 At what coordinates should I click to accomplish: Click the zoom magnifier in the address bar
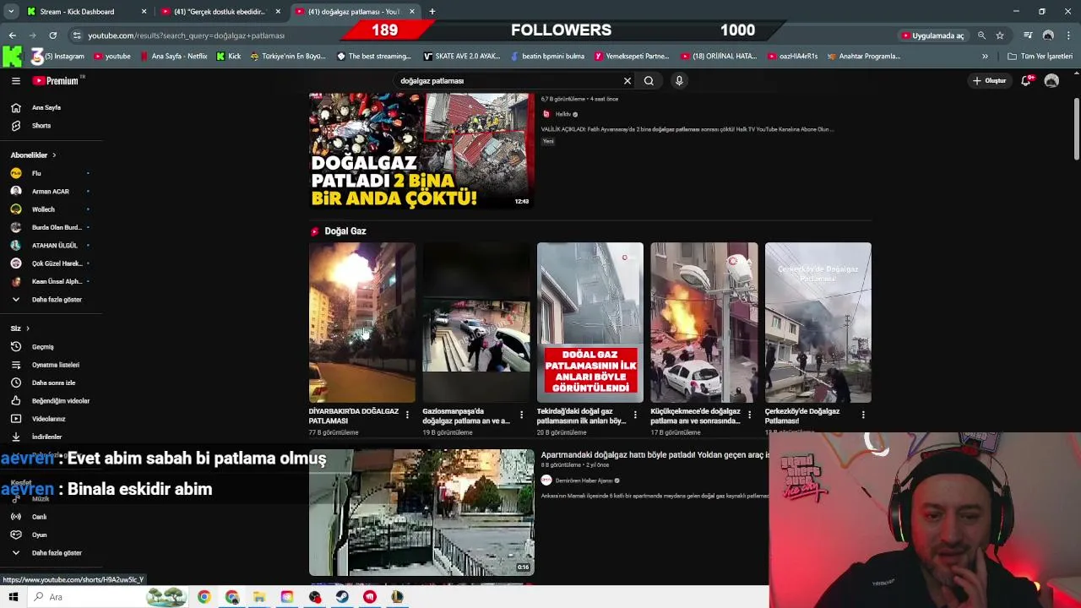pos(981,35)
